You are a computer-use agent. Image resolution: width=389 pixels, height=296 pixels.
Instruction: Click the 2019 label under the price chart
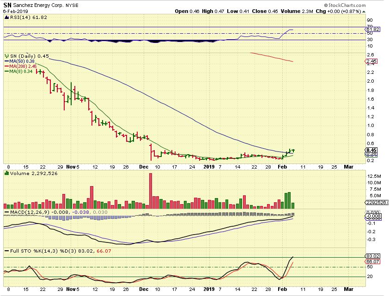click(209, 167)
